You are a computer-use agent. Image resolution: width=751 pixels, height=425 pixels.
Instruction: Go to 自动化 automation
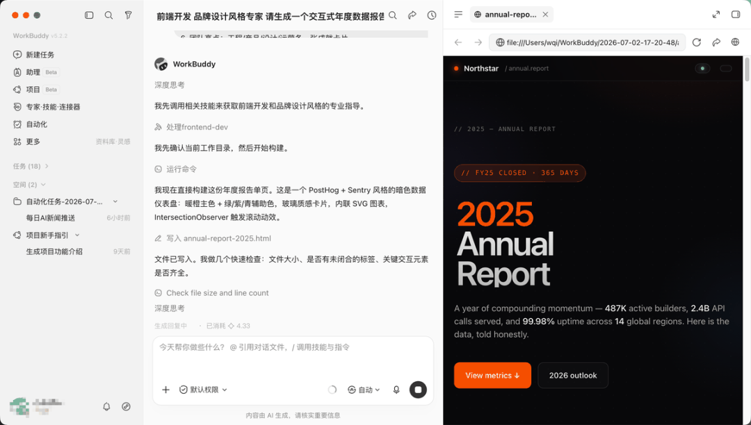[x=30, y=124]
